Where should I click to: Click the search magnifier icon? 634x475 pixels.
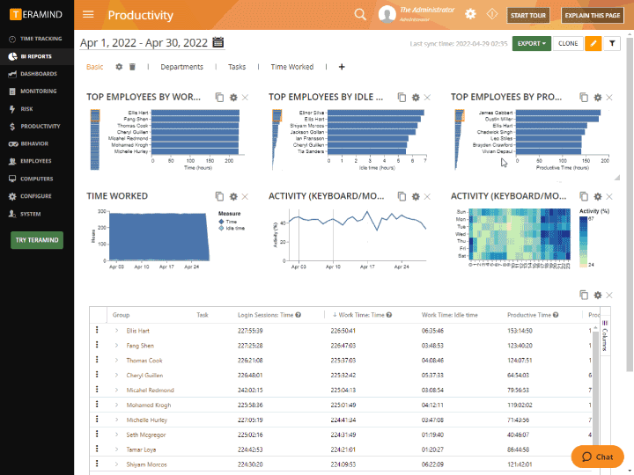(x=360, y=15)
